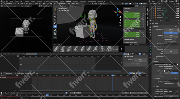The image size is (180, 99).
Task: Jump to the first frame
Action: click(71, 93)
